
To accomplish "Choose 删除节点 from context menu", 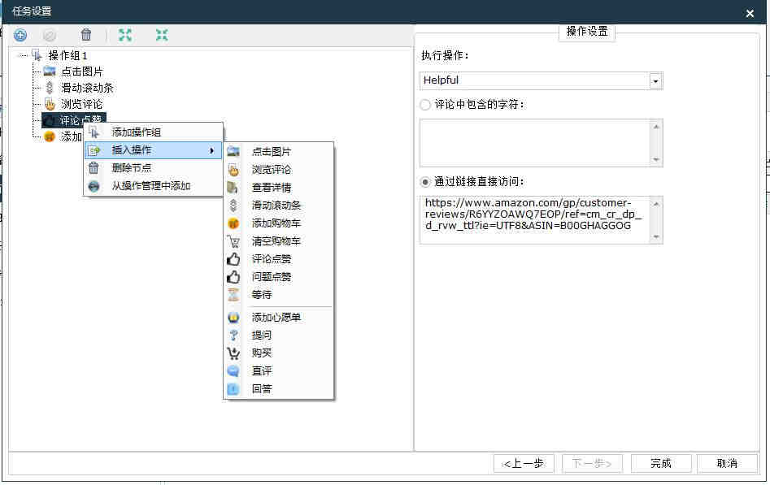I will (153, 168).
